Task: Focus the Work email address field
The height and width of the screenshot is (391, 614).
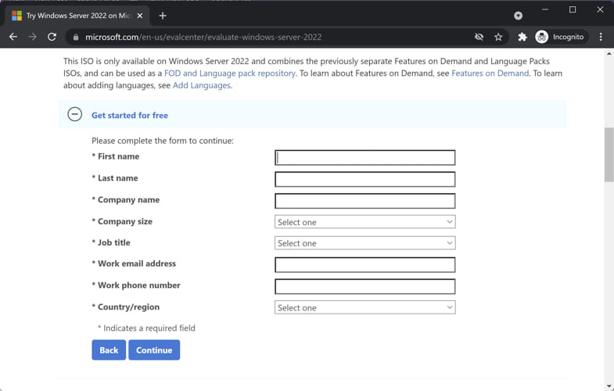Action: pyautogui.click(x=365, y=265)
